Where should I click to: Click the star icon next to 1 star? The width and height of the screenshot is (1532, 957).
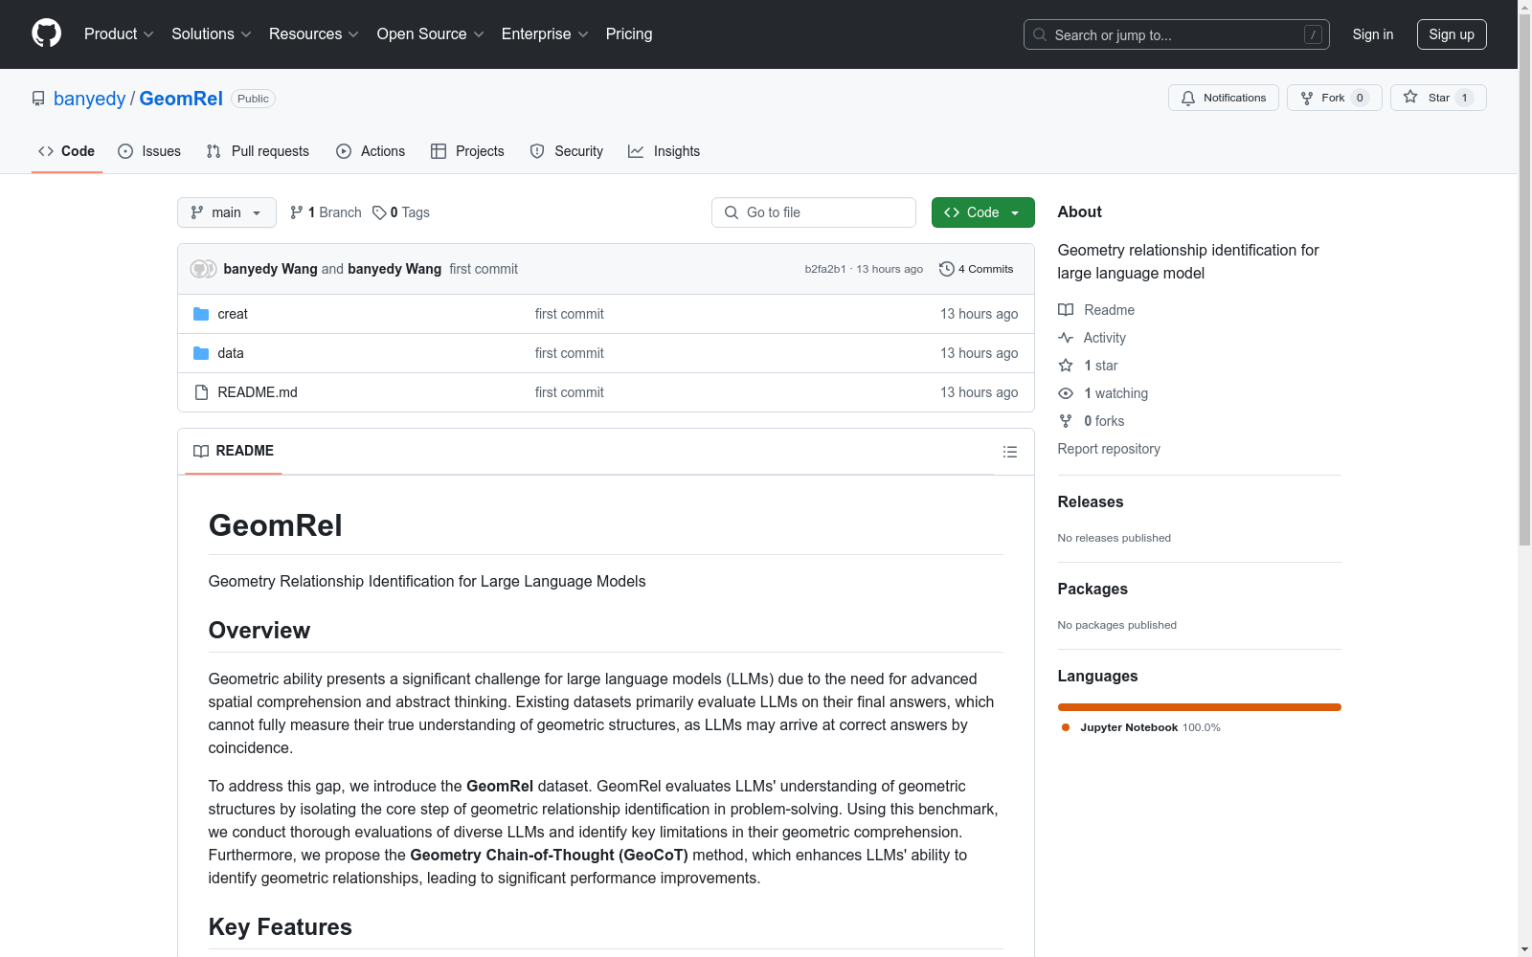pyautogui.click(x=1066, y=366)
